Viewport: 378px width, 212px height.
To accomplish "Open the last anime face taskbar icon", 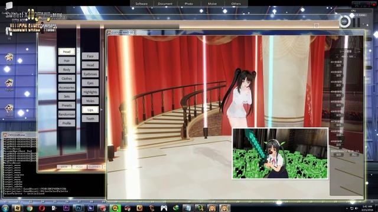I will point(224,208).
